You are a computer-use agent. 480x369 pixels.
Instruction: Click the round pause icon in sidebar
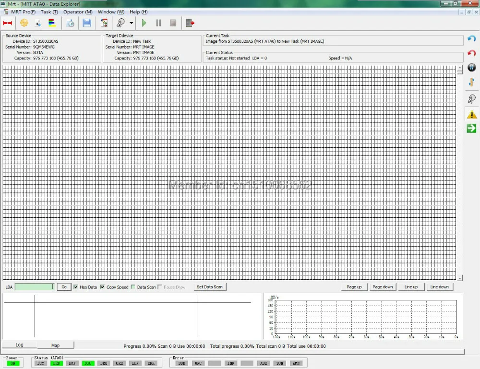click(471, 67)
